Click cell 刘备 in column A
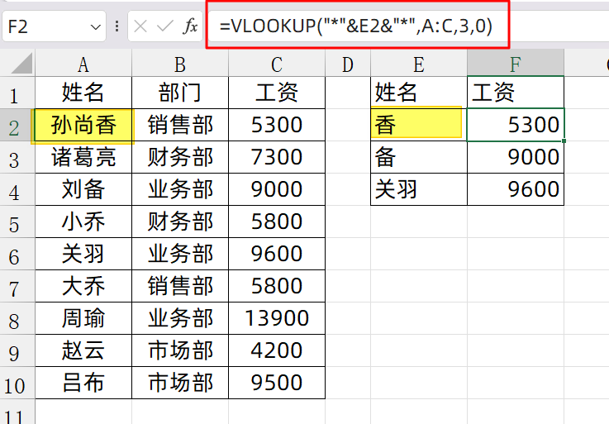This screenshot has height=424, width=609. point(83,189)
